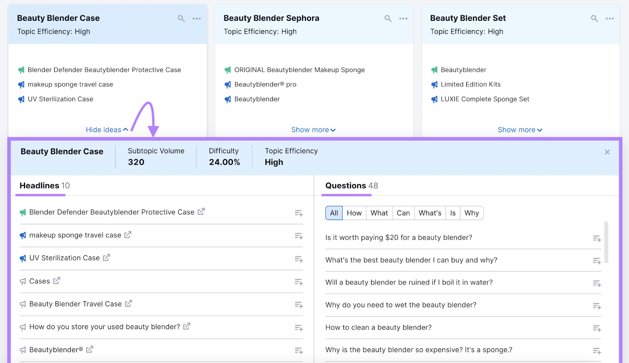629x363 pixels.
Task: Add the $20 beauty blender question to list
Action: pos(597,238)
